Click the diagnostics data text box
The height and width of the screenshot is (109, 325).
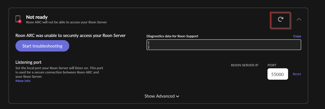(224, 45)
